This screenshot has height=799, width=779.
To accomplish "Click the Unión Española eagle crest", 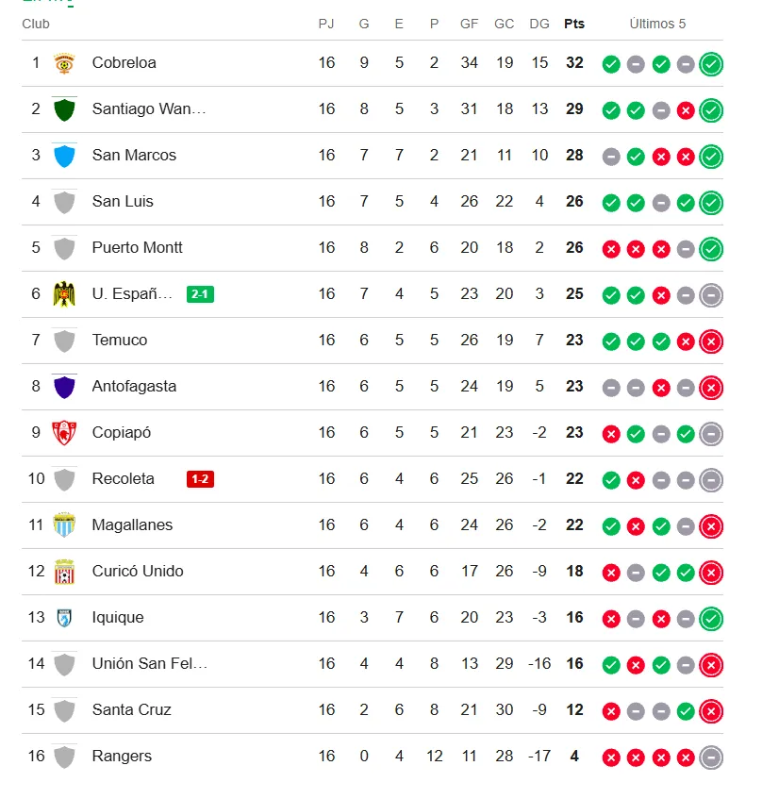I will click(64, 294).
